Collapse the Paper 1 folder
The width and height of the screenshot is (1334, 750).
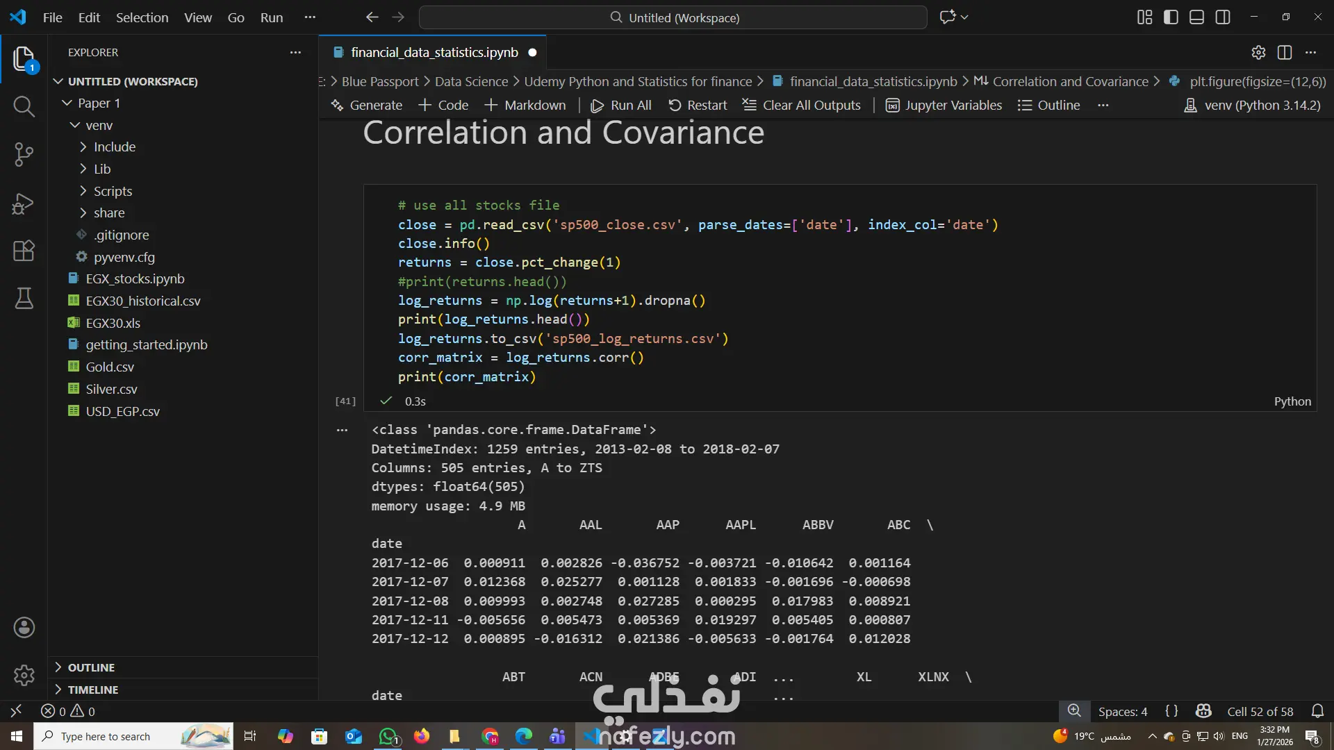(x=99, y=103)
